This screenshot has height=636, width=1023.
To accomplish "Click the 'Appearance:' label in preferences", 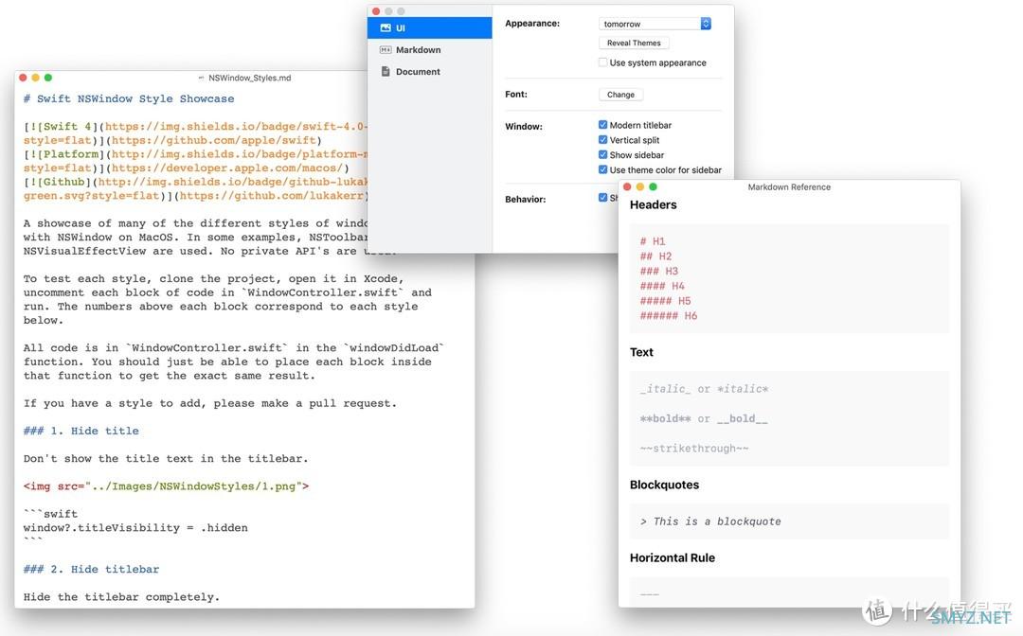I will (532, 24).
